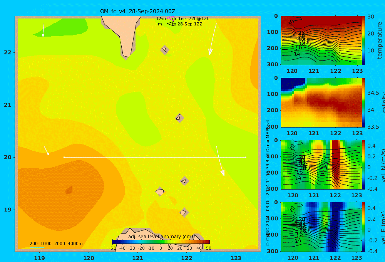Click the 'to 28 Sep 12Z' legend label

coord(187,24)
